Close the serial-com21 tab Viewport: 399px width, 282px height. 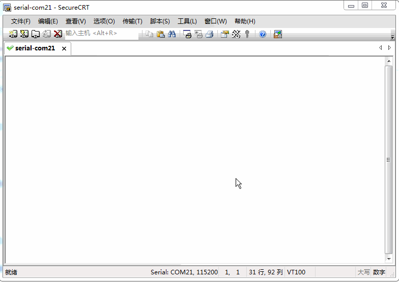(64, 48)
